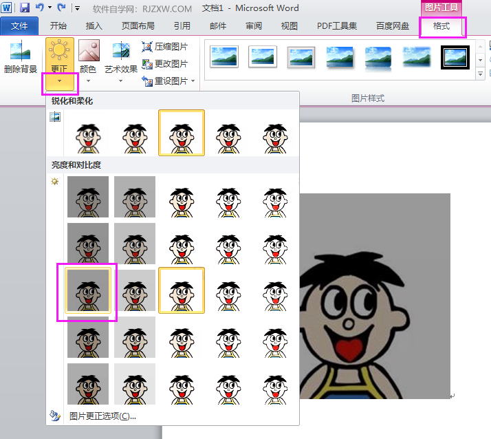Click the 更正 sun icon button
This screenshot has width=491, height=439.
pos(60,50)
